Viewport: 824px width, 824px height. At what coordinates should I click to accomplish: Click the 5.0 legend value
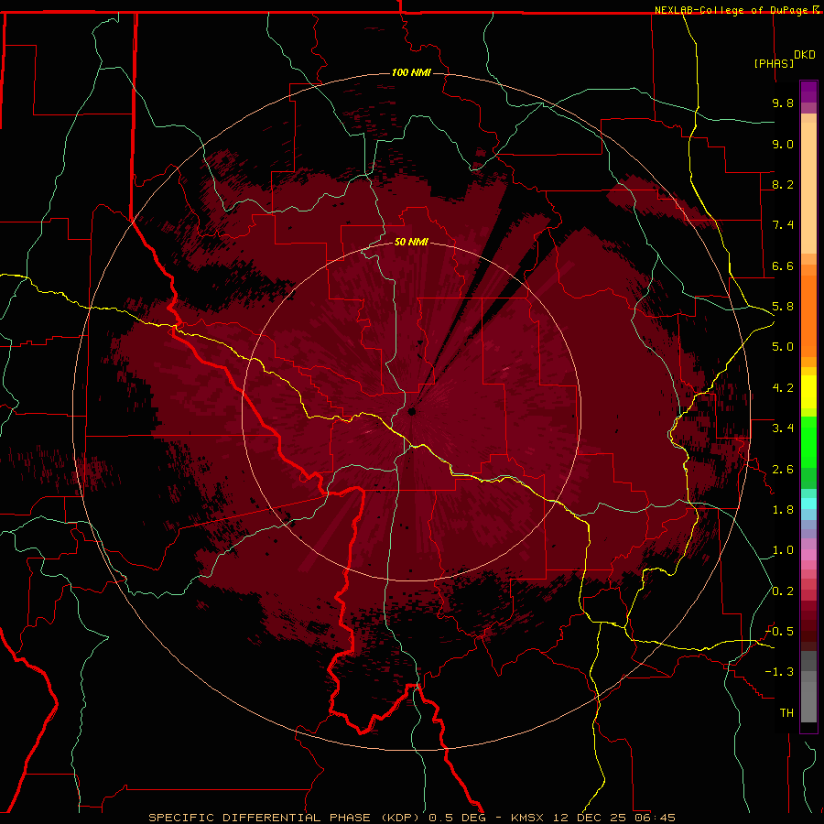(783, 347)
